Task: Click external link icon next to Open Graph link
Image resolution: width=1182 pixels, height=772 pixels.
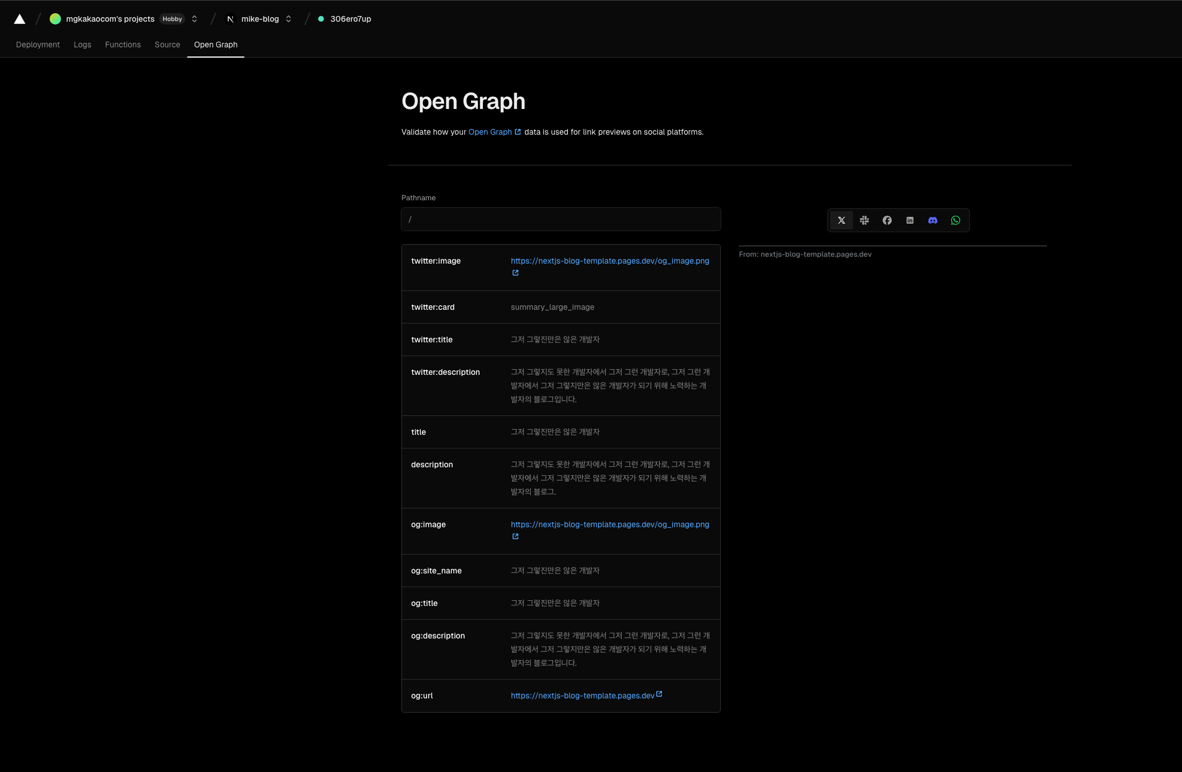Action: tap(518, 132)
